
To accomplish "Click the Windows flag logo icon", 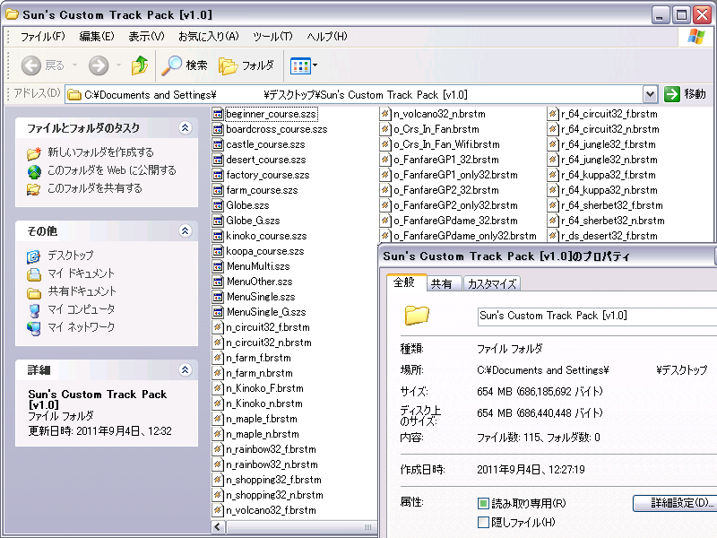I will tap(696, 36).
